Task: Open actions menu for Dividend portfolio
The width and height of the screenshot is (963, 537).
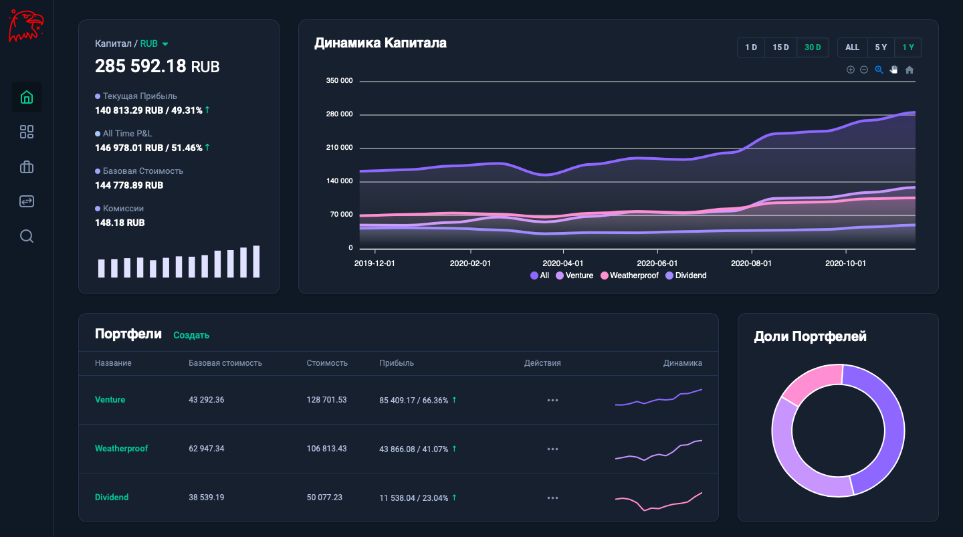Action: (x=552, y=498)
